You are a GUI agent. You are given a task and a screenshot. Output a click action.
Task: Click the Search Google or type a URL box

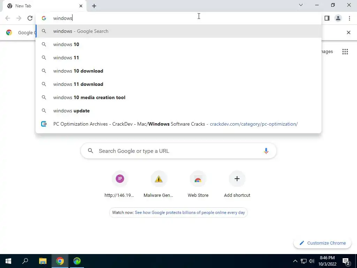(x=178, y=151)
